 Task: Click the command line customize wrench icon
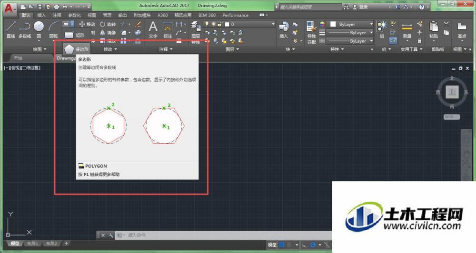(x=110, y=235)
